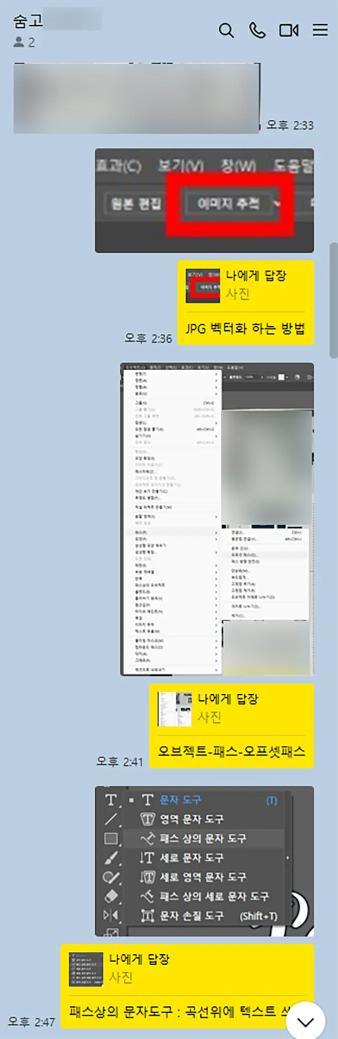
Task: Click the JPG 벡터화 하는 방법 message
Action: coord(245,329)
